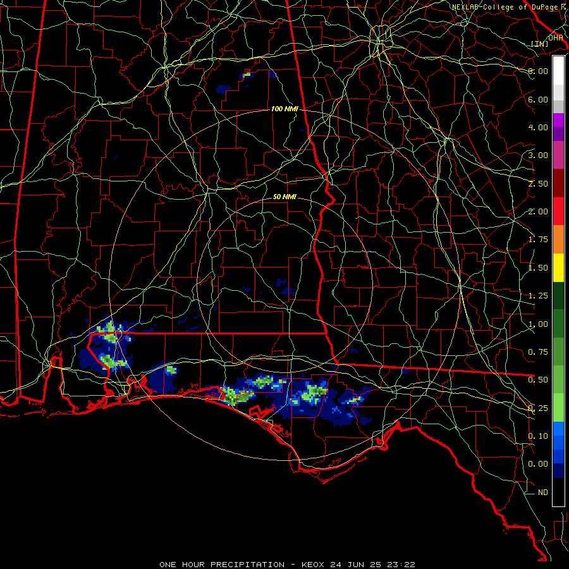Pick the pink swatch beside 3.00
Viewport: 569px width, 569px height.
pyautogui.click(x=558, y=155)
